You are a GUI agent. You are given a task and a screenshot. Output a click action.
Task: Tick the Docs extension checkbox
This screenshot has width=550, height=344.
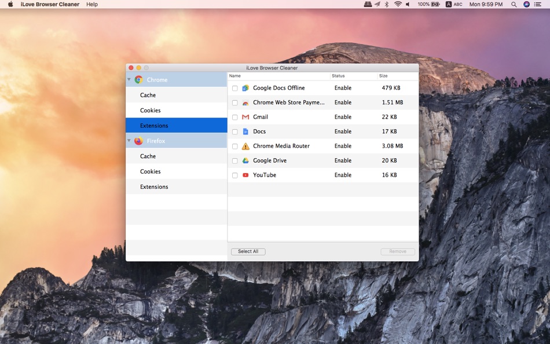pos(235,132)
